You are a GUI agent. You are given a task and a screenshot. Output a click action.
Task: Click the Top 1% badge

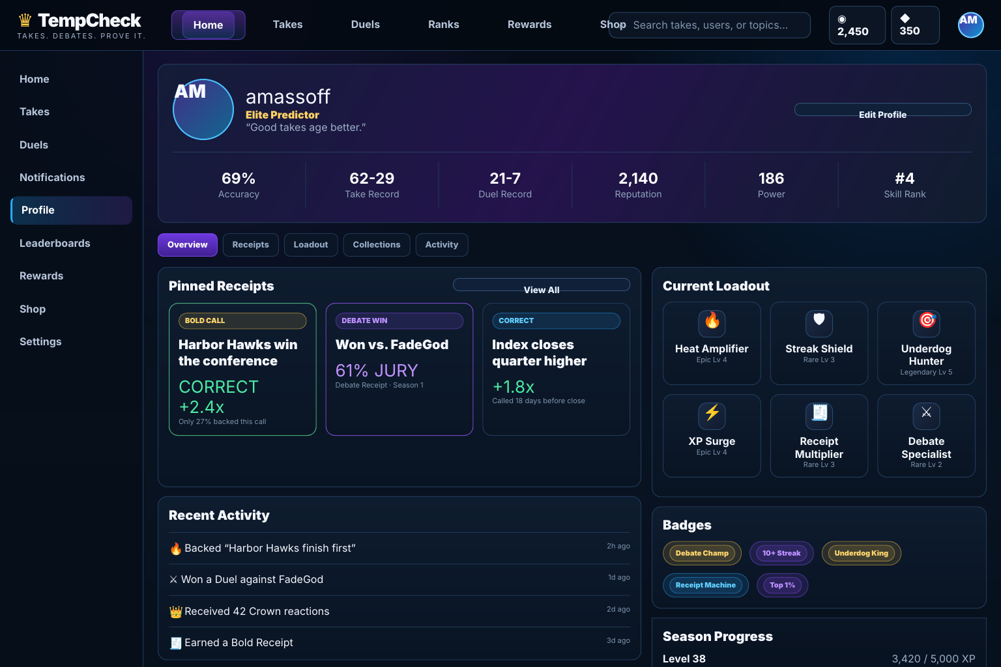point(783,586)
